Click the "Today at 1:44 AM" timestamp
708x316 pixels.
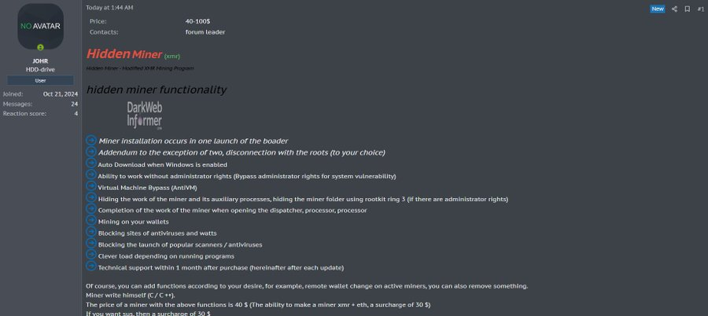(x=109, y=7)
